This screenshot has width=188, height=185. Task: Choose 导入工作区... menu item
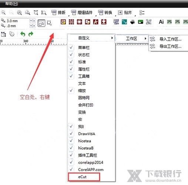tap(168, 39)
